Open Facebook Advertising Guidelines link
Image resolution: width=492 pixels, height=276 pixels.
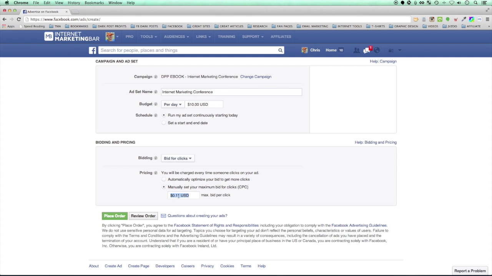coord(359,225)
